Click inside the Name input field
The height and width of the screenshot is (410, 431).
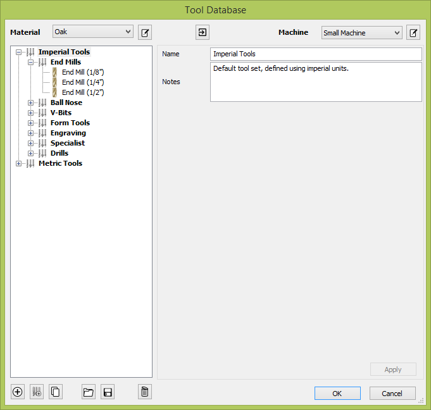coord(316,54)
